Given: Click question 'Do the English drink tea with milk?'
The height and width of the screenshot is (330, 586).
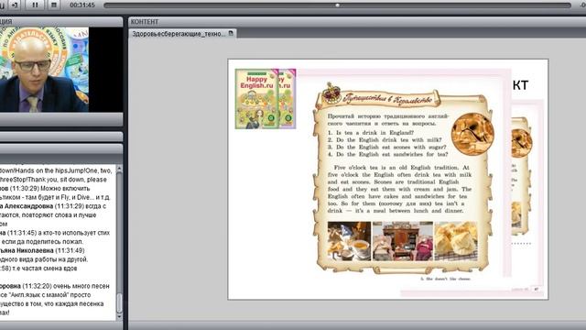Looking at the screenshot, I should tap(385, 139).
